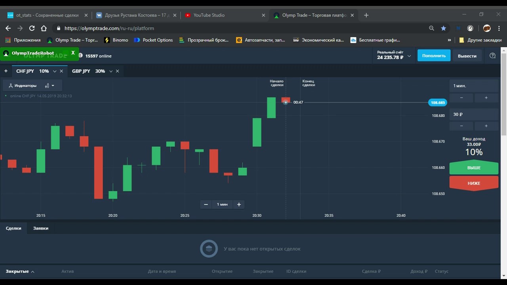This screenshot has height=285, width=507.
Task: Click the Сделка ₽ column header
Action: tap(371, 272)
